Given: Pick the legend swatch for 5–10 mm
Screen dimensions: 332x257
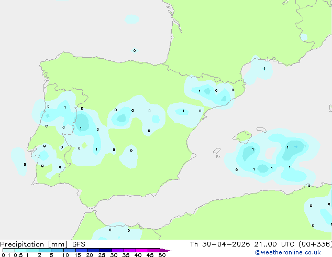Looking at the screenshot, I should [57, 250].
